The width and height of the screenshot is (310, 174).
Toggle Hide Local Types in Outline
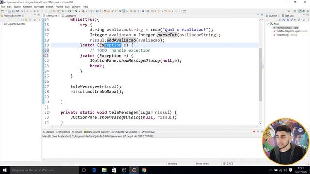coord(299,20)
